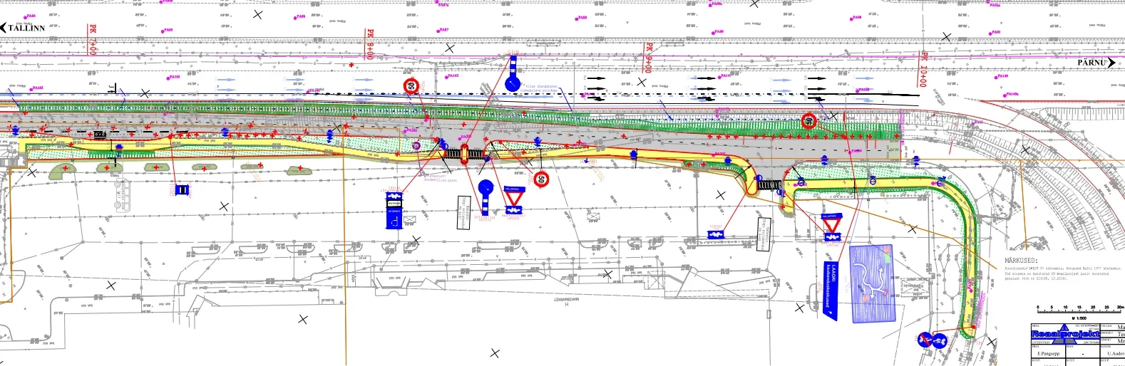Screen dimensions: 1125x366
Task: Select the blue parking sign stack
Action: [394, 210]
